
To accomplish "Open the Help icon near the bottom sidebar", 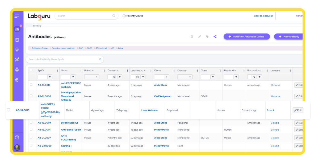I will (17, 138).
